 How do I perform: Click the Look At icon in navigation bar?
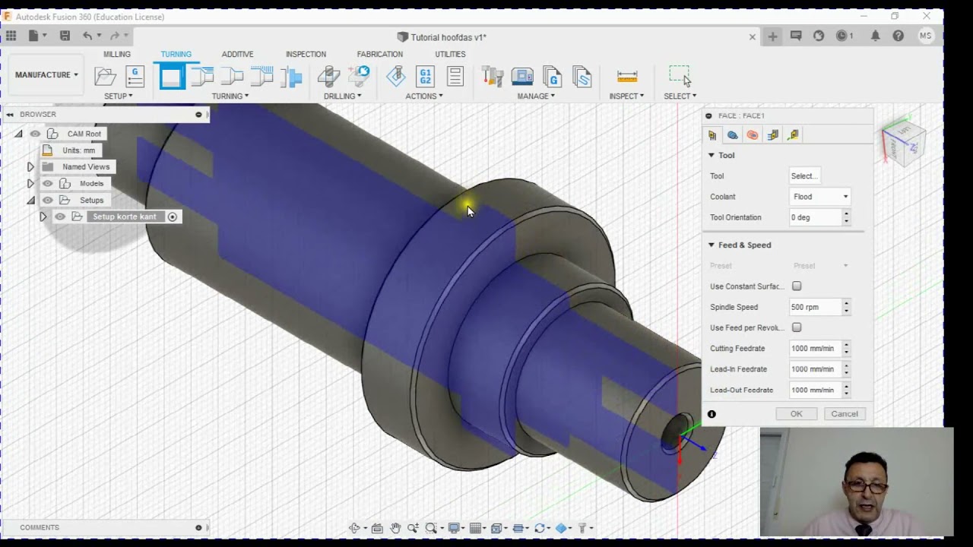tap(378, 528)
